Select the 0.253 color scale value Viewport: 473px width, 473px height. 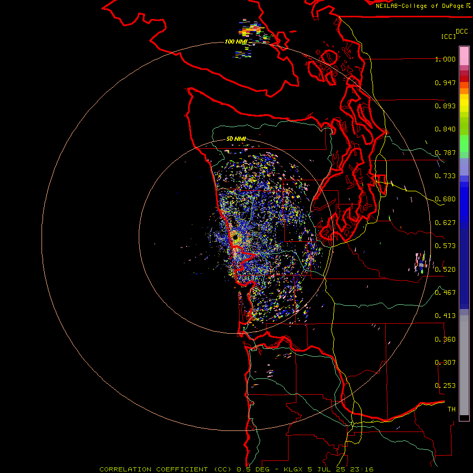pyautogui.click(x=445, y=386)
